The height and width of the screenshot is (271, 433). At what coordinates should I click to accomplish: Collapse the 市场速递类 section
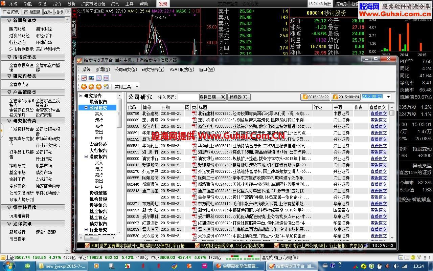point(9,57)
